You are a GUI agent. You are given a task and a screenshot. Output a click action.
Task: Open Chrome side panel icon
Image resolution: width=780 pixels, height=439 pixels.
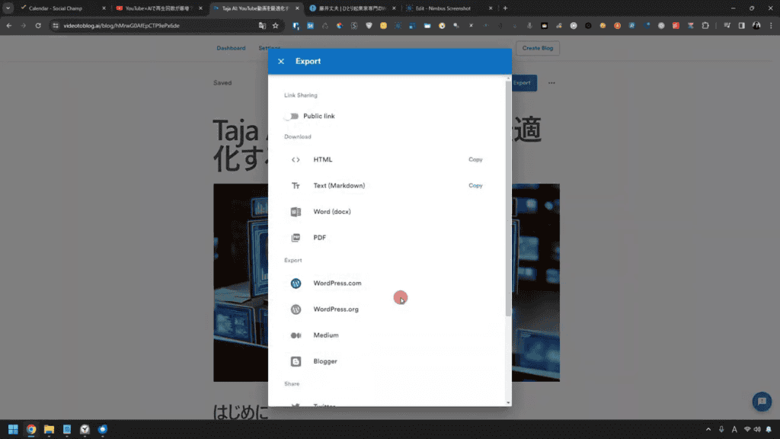point(742,25)
